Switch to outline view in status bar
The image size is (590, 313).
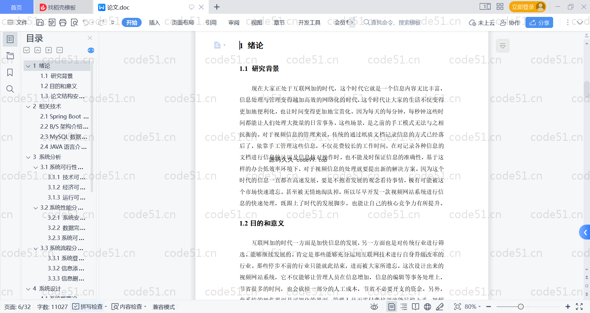[x=404, y=307]
